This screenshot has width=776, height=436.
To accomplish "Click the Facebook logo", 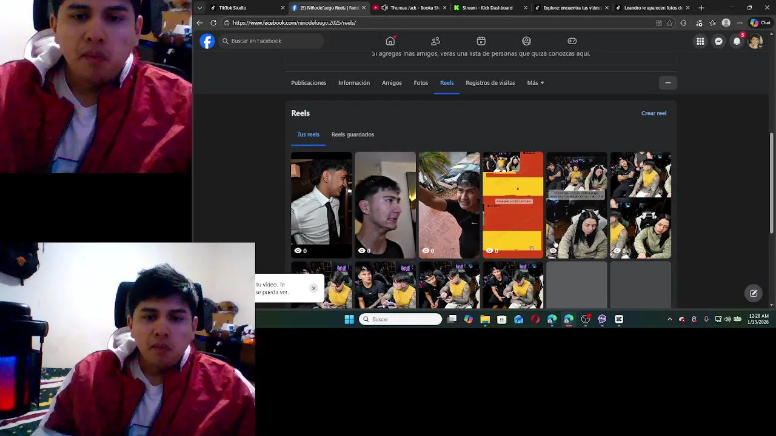I will click(207, 41).
